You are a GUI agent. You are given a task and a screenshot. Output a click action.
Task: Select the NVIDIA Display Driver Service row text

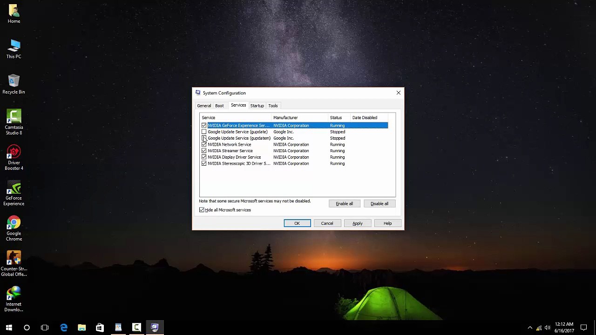[x=234, y=157]
